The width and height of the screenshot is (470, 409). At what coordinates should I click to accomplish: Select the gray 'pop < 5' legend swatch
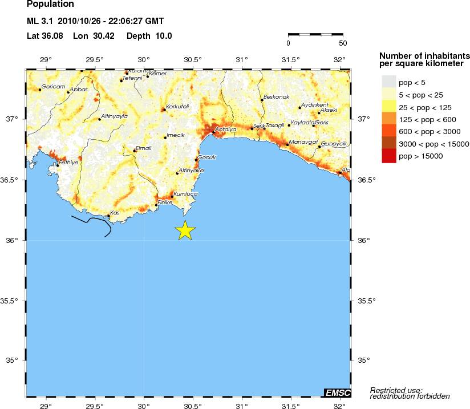click(388, 83)
